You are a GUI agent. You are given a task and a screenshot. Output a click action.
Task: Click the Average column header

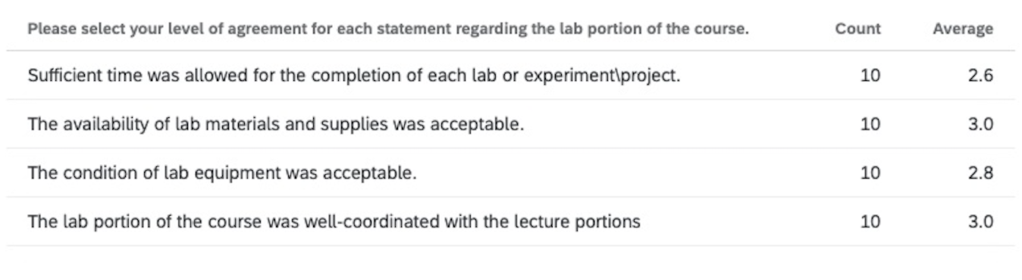963,30
